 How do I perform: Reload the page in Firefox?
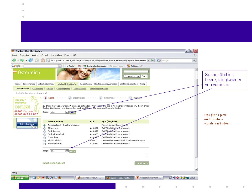(30, 60)
